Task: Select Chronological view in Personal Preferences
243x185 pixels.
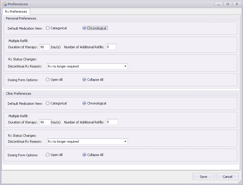Action: [x=84, y=28]
